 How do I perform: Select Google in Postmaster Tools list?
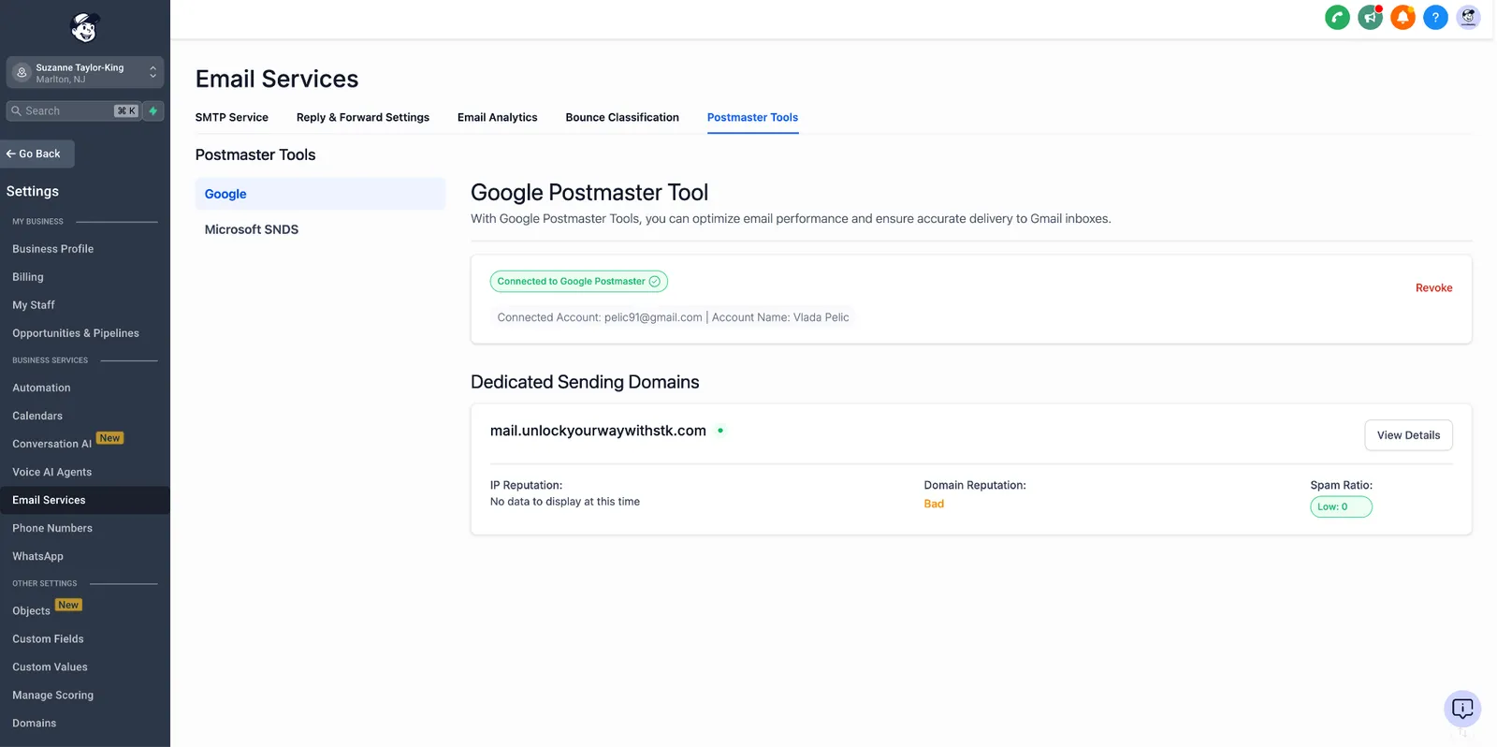point(320,194)
